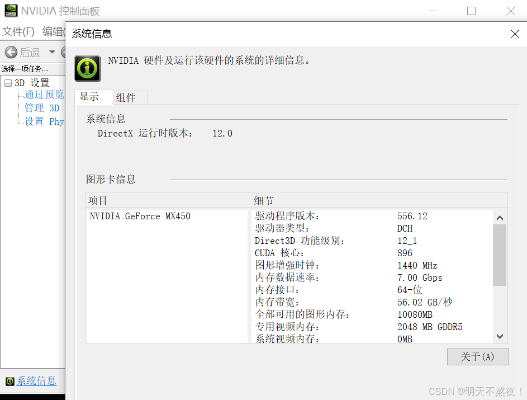
Task: Select the 全部可用的图形内存 row
Action: tap(372, 314)
